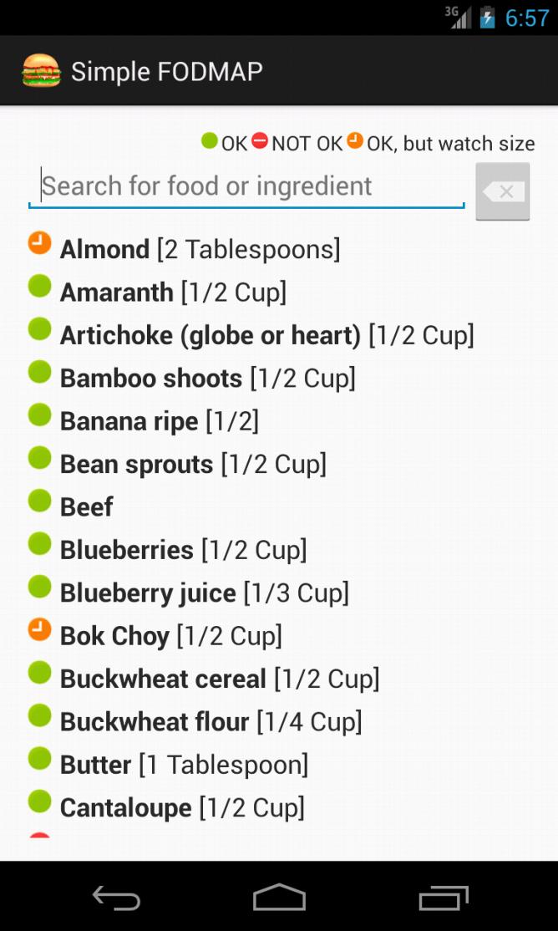Click the orange clock icon beside Almond
558x931 pixels.
pos(39,242)
